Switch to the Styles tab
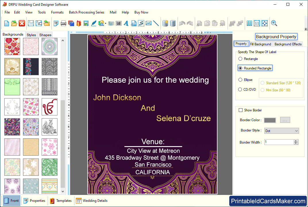 [31, 35]
